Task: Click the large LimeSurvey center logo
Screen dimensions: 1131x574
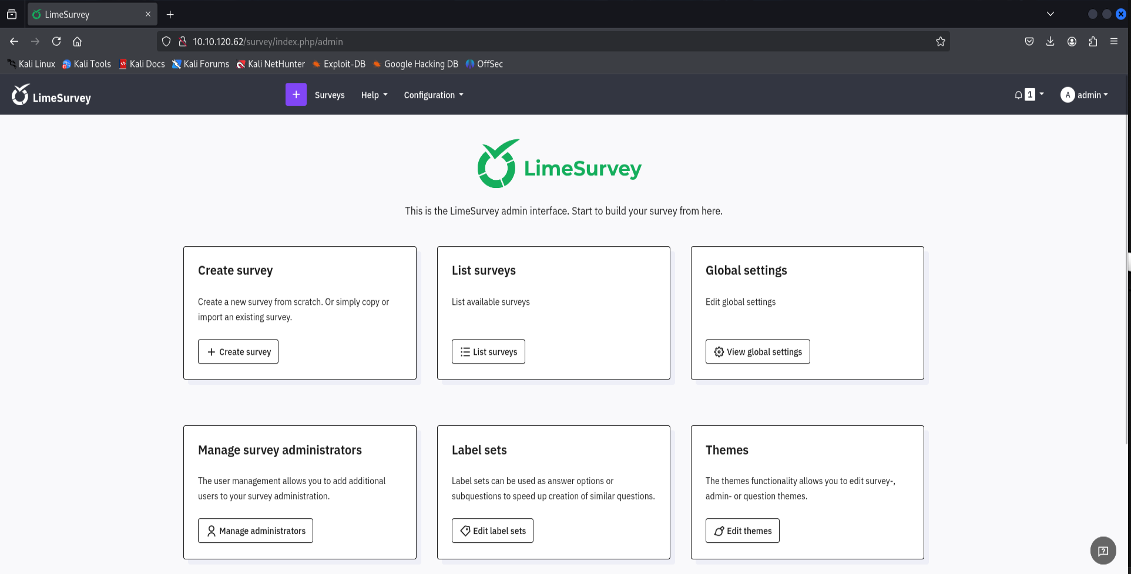Action: [x=559, y=164]
